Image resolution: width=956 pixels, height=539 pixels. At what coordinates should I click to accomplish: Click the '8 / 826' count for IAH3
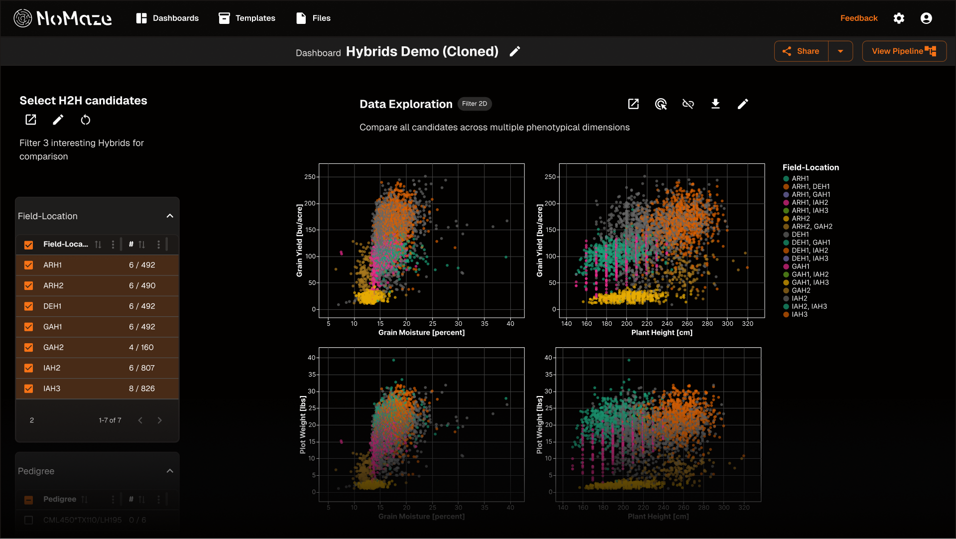(x=142, y=389)
